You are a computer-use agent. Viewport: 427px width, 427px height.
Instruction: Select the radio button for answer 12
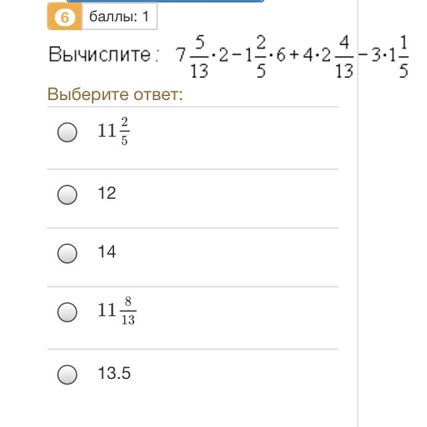click(67, 194)
